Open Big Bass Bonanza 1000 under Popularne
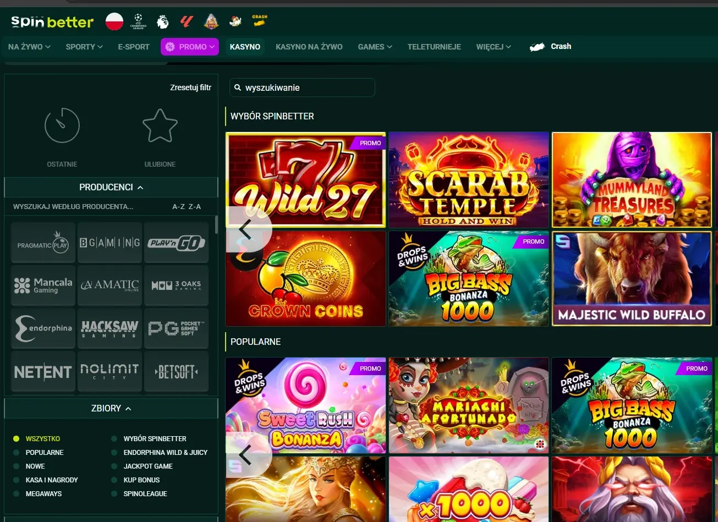This screenshot has width=718, height=522. click(x=632, y=405)
